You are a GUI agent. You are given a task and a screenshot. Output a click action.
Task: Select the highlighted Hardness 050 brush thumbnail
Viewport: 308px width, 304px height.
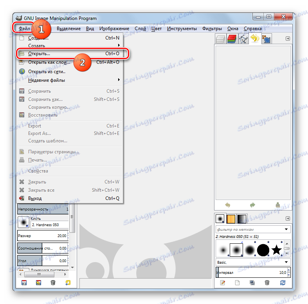(x=236, y=250)
